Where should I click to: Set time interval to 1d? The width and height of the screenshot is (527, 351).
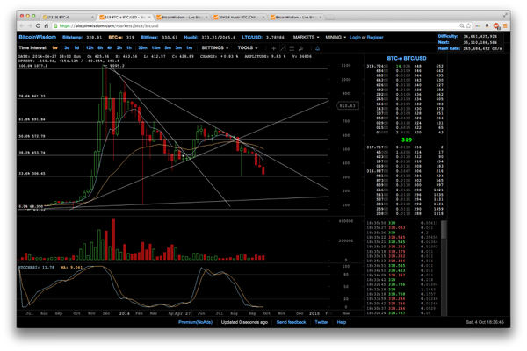coord(76,48)
